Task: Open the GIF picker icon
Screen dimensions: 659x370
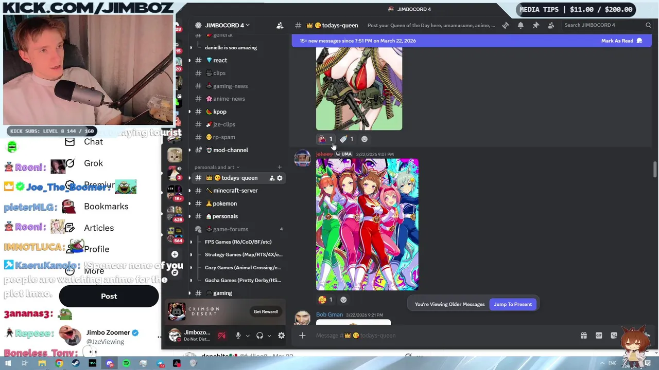Action: tap(599, 336)
